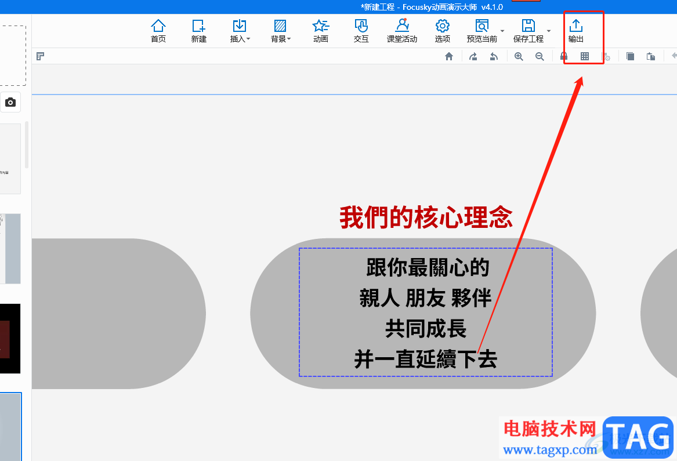Open the 插入 insert menu
Image resolution: width=677 pixels, height=461 pixels.
click(x=240, y=31)
